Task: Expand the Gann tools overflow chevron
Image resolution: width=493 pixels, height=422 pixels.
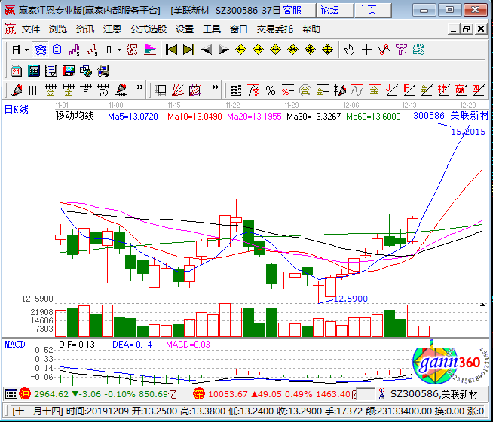Action: coord(216,87)
